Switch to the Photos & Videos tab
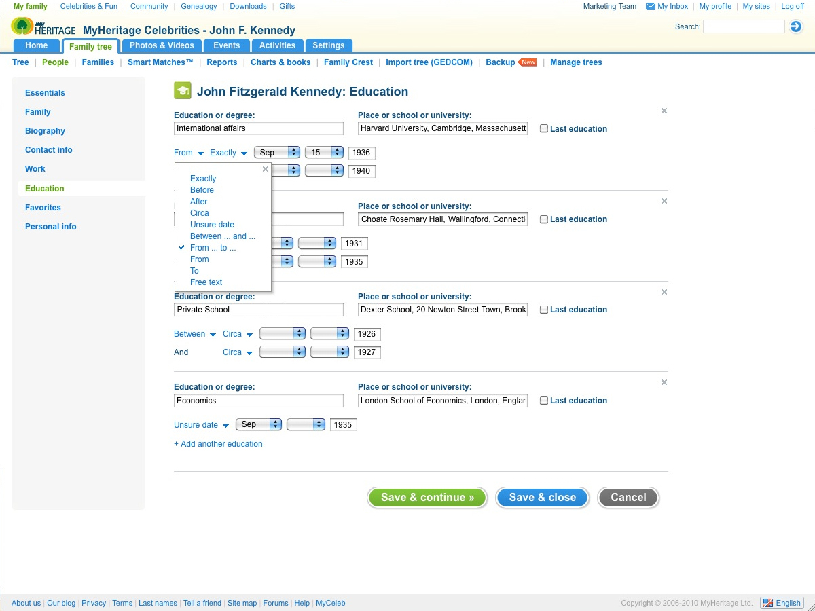 coord(162,45)
